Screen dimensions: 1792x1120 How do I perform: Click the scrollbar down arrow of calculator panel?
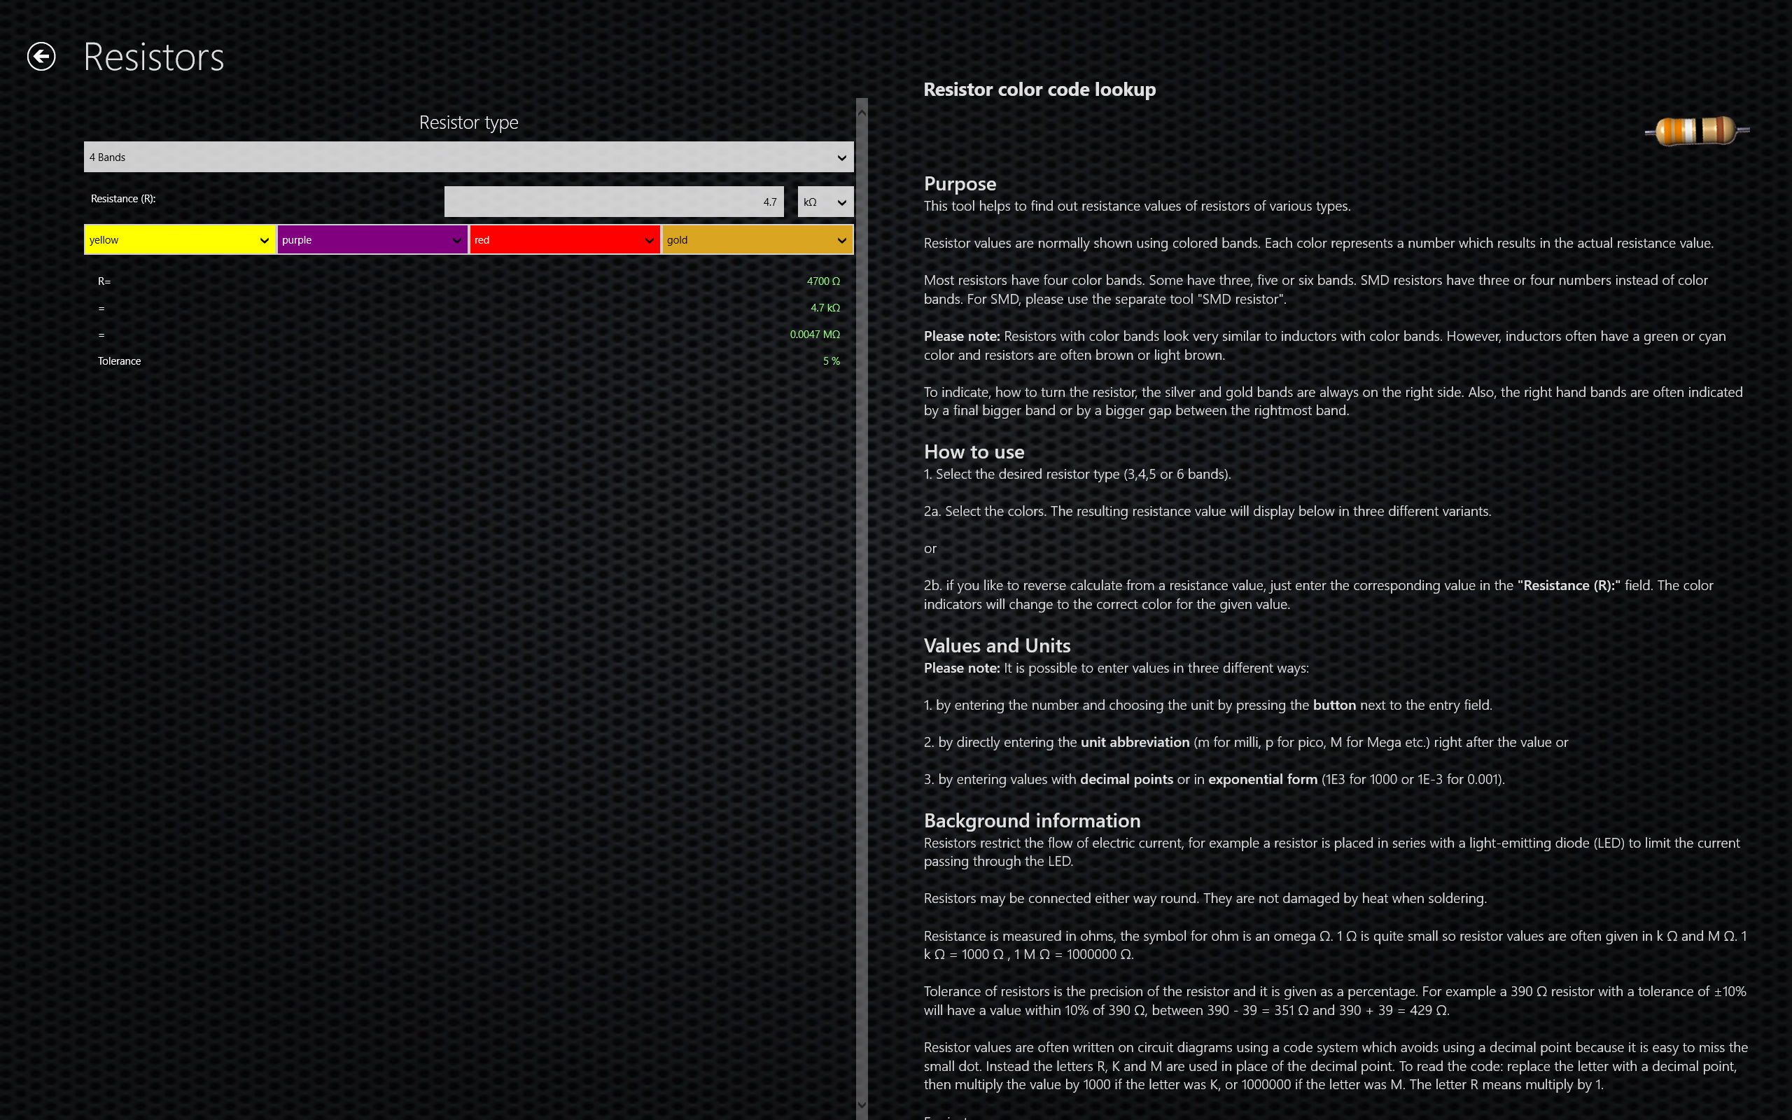click(861, 1105)
